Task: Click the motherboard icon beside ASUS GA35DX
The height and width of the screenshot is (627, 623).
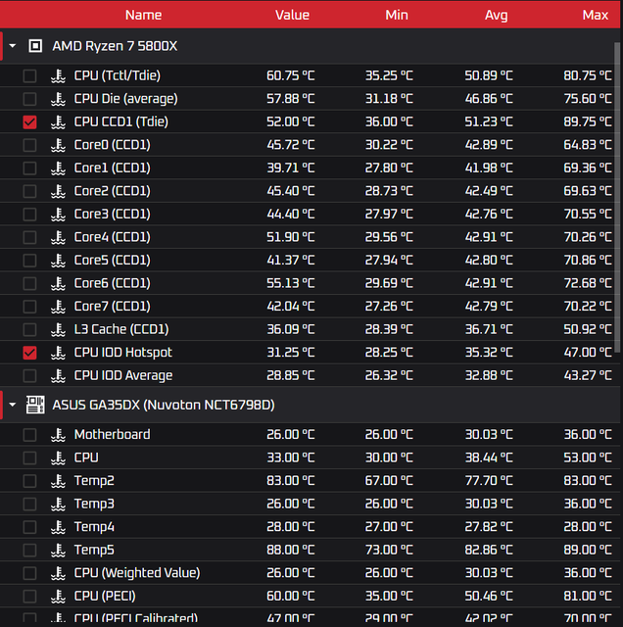Action: tap(35, 405)
